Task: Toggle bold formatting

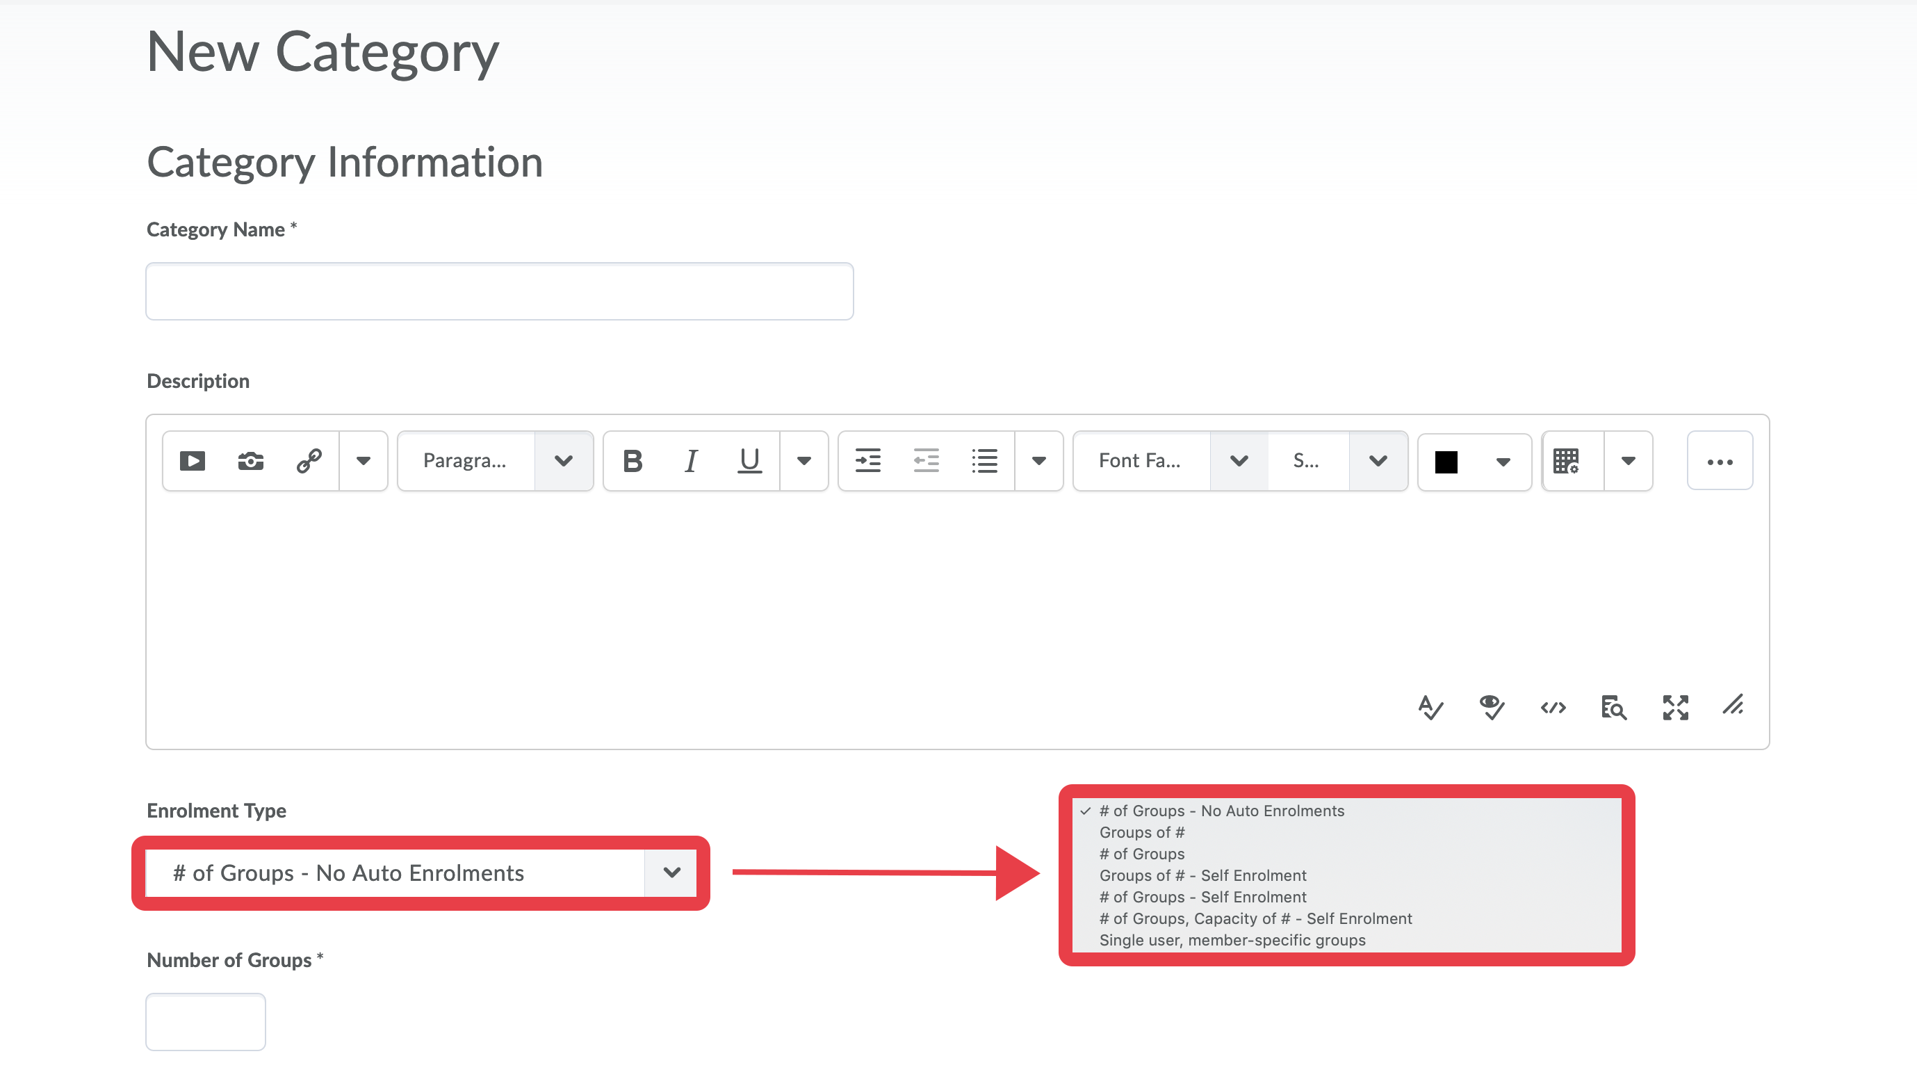Action: [633, 461]
